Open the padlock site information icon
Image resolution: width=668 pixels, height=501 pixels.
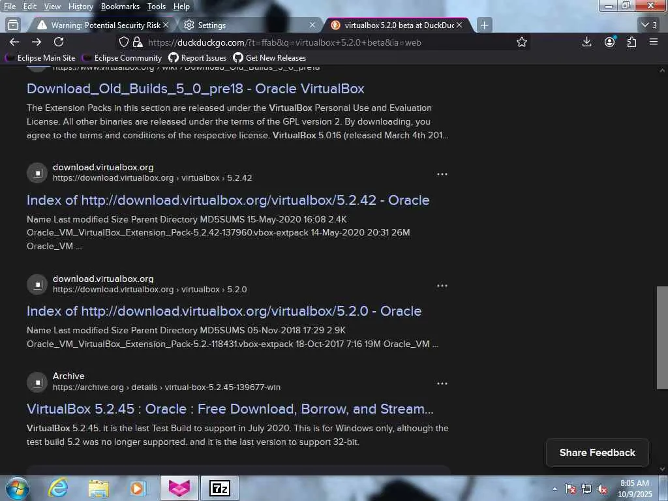[137, 42]
